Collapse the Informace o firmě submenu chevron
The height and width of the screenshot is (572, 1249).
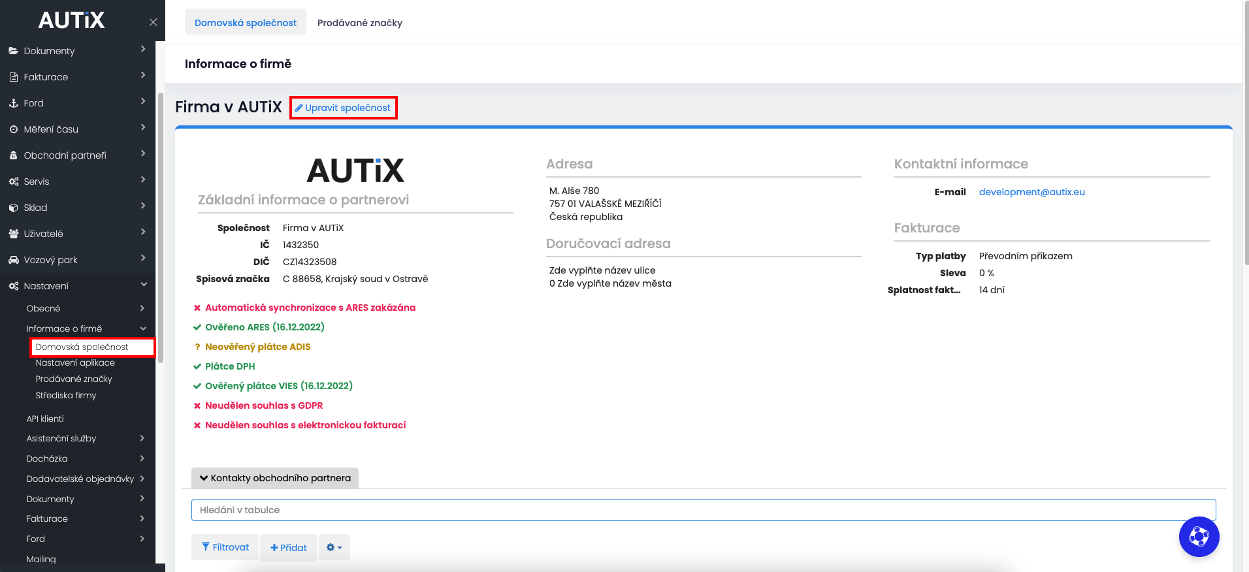click(x=142, y=328)
